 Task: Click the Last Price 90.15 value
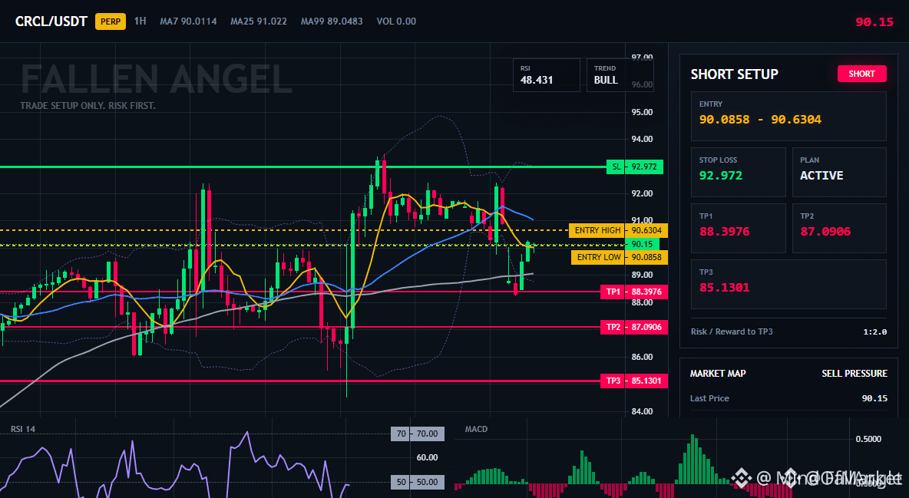click(x=874, y=398)
